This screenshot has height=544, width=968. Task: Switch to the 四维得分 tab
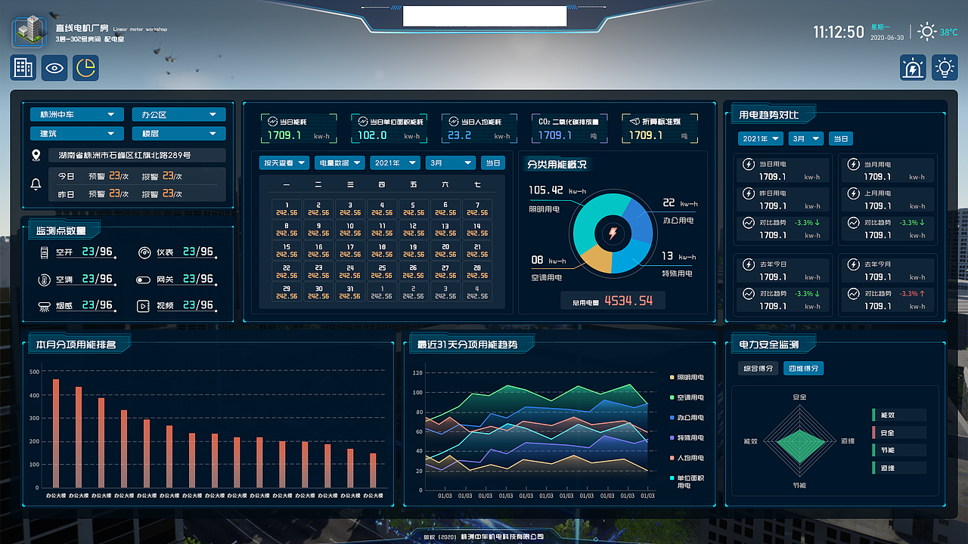[x=803, y=369]
